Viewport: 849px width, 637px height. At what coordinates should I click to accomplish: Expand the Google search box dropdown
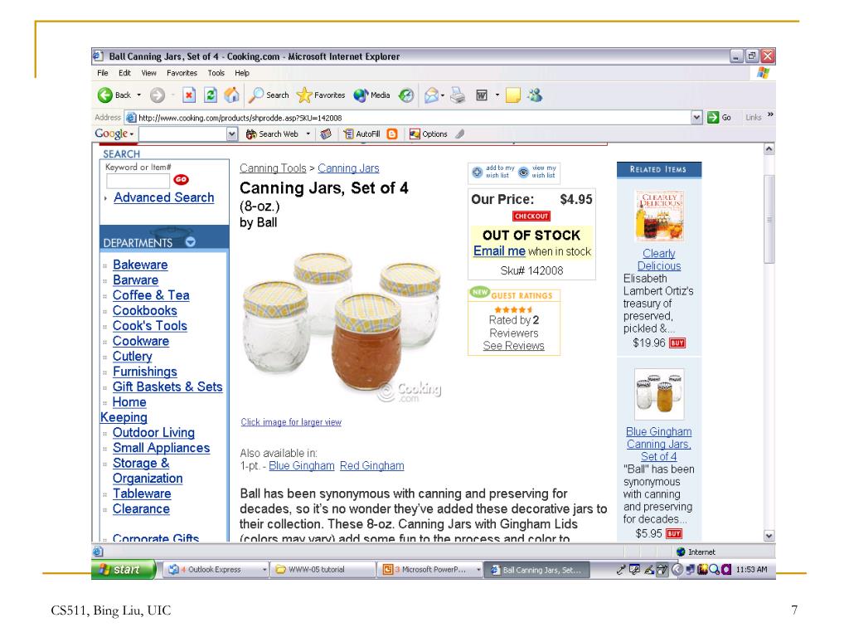coord(232,134)
